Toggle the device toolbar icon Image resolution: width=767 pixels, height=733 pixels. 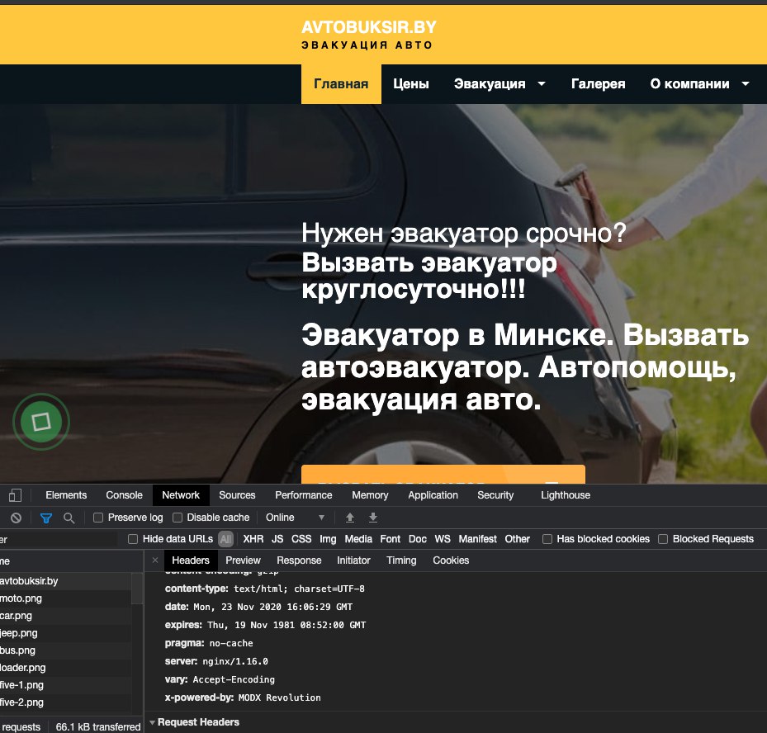click(x=16, y=495)
